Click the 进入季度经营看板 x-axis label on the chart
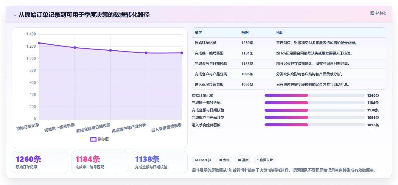 coord(167,128)
